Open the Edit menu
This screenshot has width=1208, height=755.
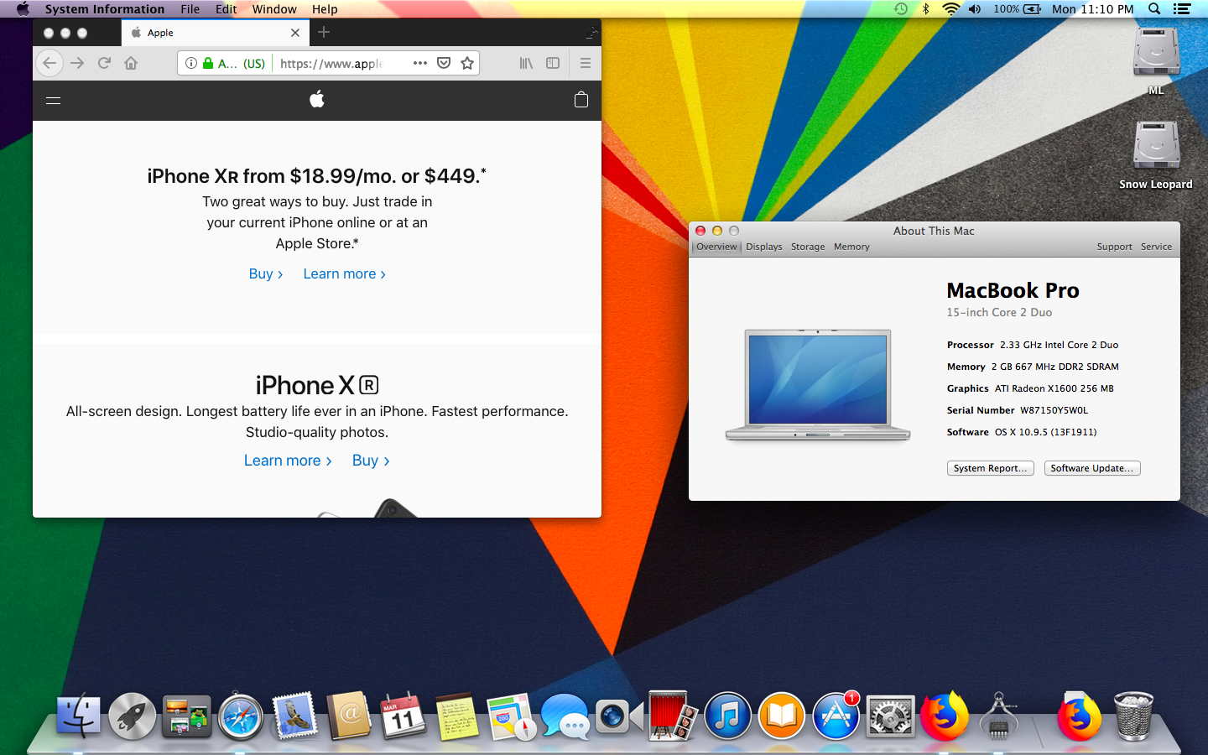point(226,9)
